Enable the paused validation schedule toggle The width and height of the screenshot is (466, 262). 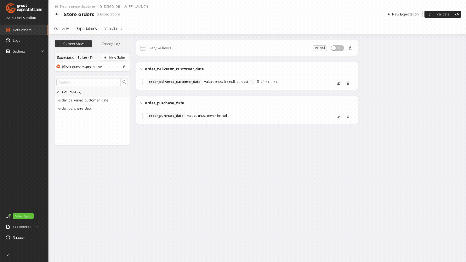click(337, 48)
